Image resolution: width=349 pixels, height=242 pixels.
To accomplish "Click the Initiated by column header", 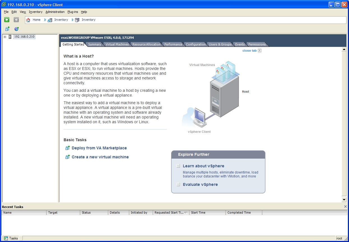I will [x=141, y=213].
